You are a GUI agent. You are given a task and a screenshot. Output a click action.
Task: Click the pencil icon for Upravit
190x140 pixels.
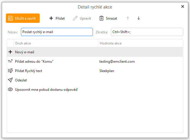click(75, 18)
